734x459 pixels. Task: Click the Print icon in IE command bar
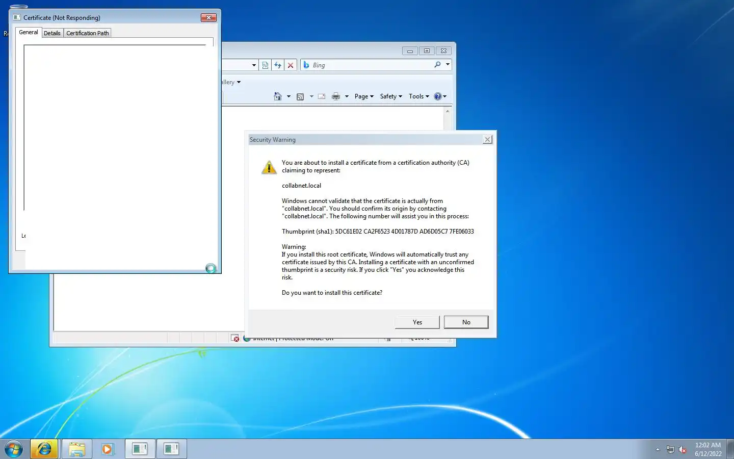coord(335,96)
